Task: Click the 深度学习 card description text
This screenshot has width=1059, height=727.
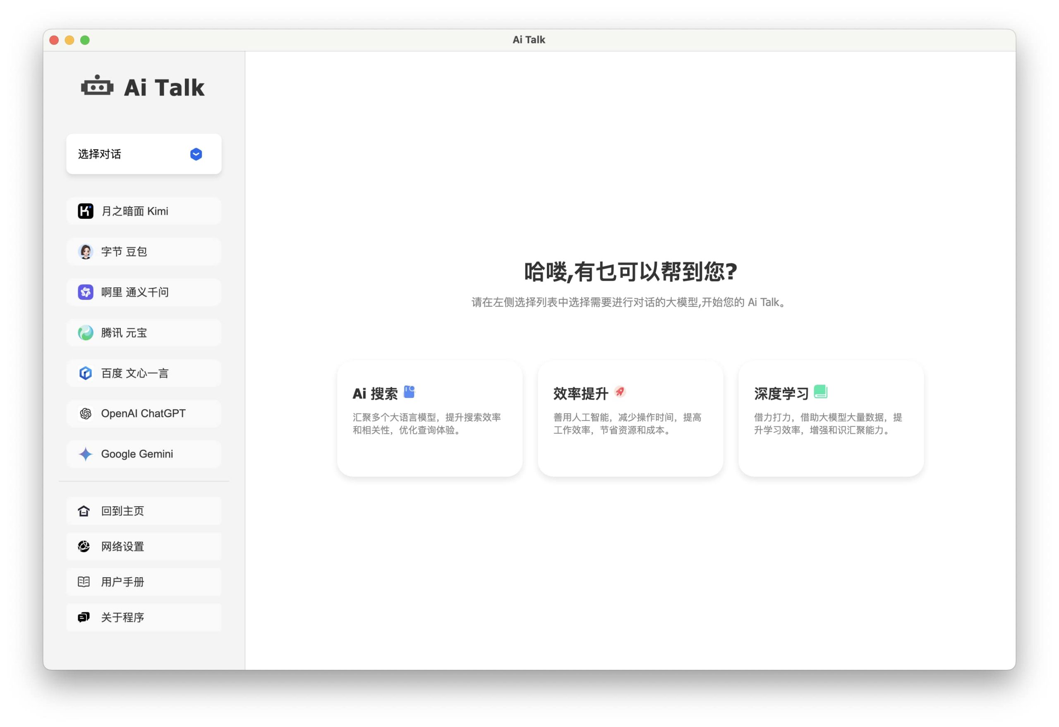Action: click(x=828, y=423)
